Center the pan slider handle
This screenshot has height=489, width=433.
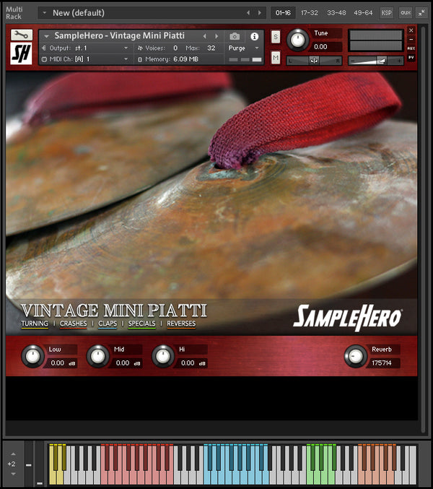314,61
